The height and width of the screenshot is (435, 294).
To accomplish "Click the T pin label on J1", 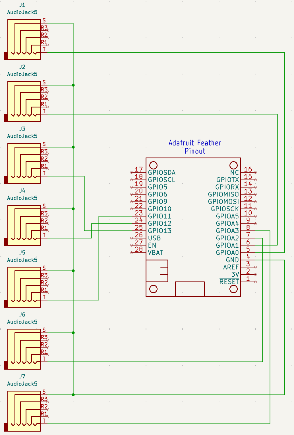I will [x=44, y=49].
